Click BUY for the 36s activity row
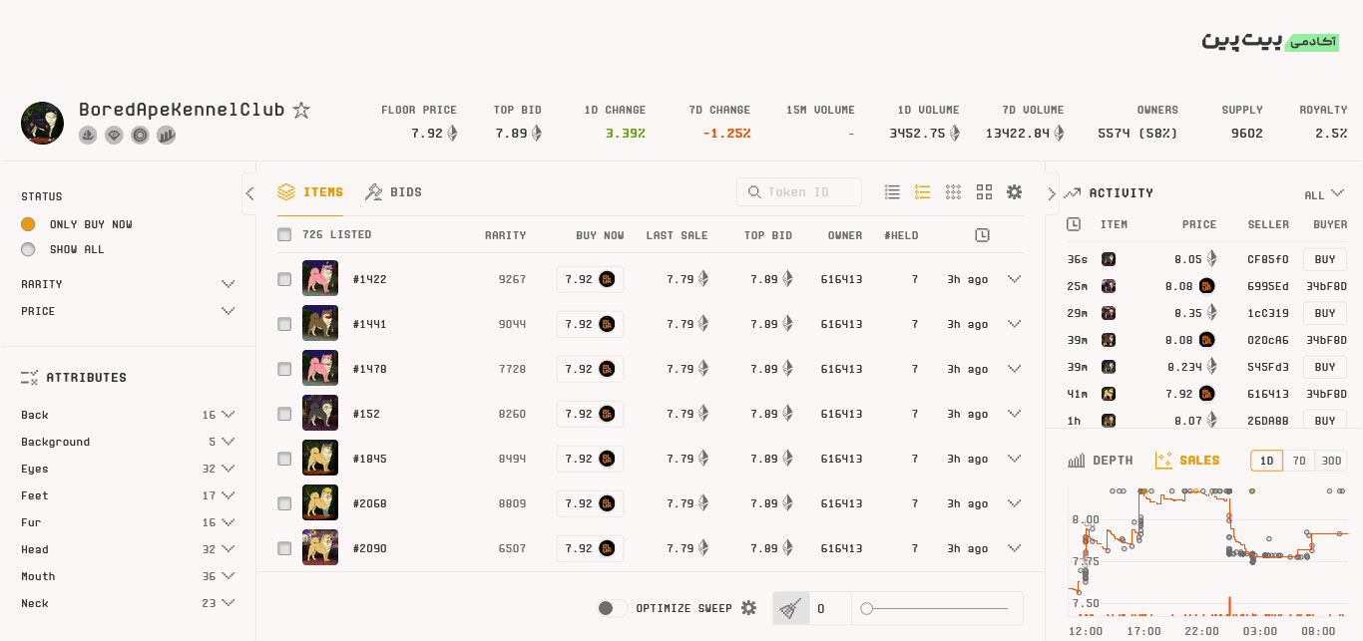1363x641 pixels. coord(1325,259)
